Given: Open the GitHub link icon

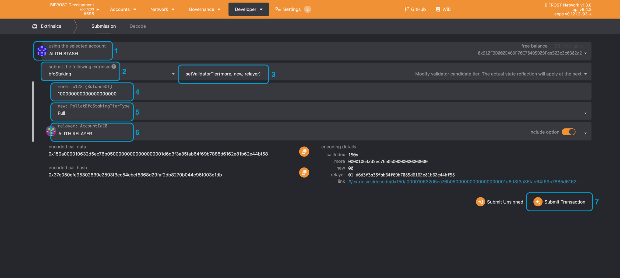Looking at the screenshot, I should point(406,9).
